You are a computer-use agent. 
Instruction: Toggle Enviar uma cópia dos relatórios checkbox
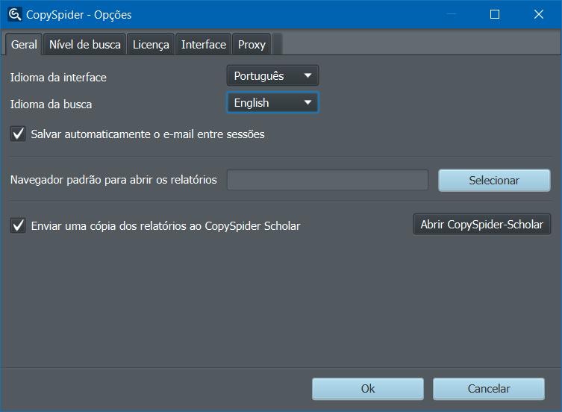pos(18,225)
